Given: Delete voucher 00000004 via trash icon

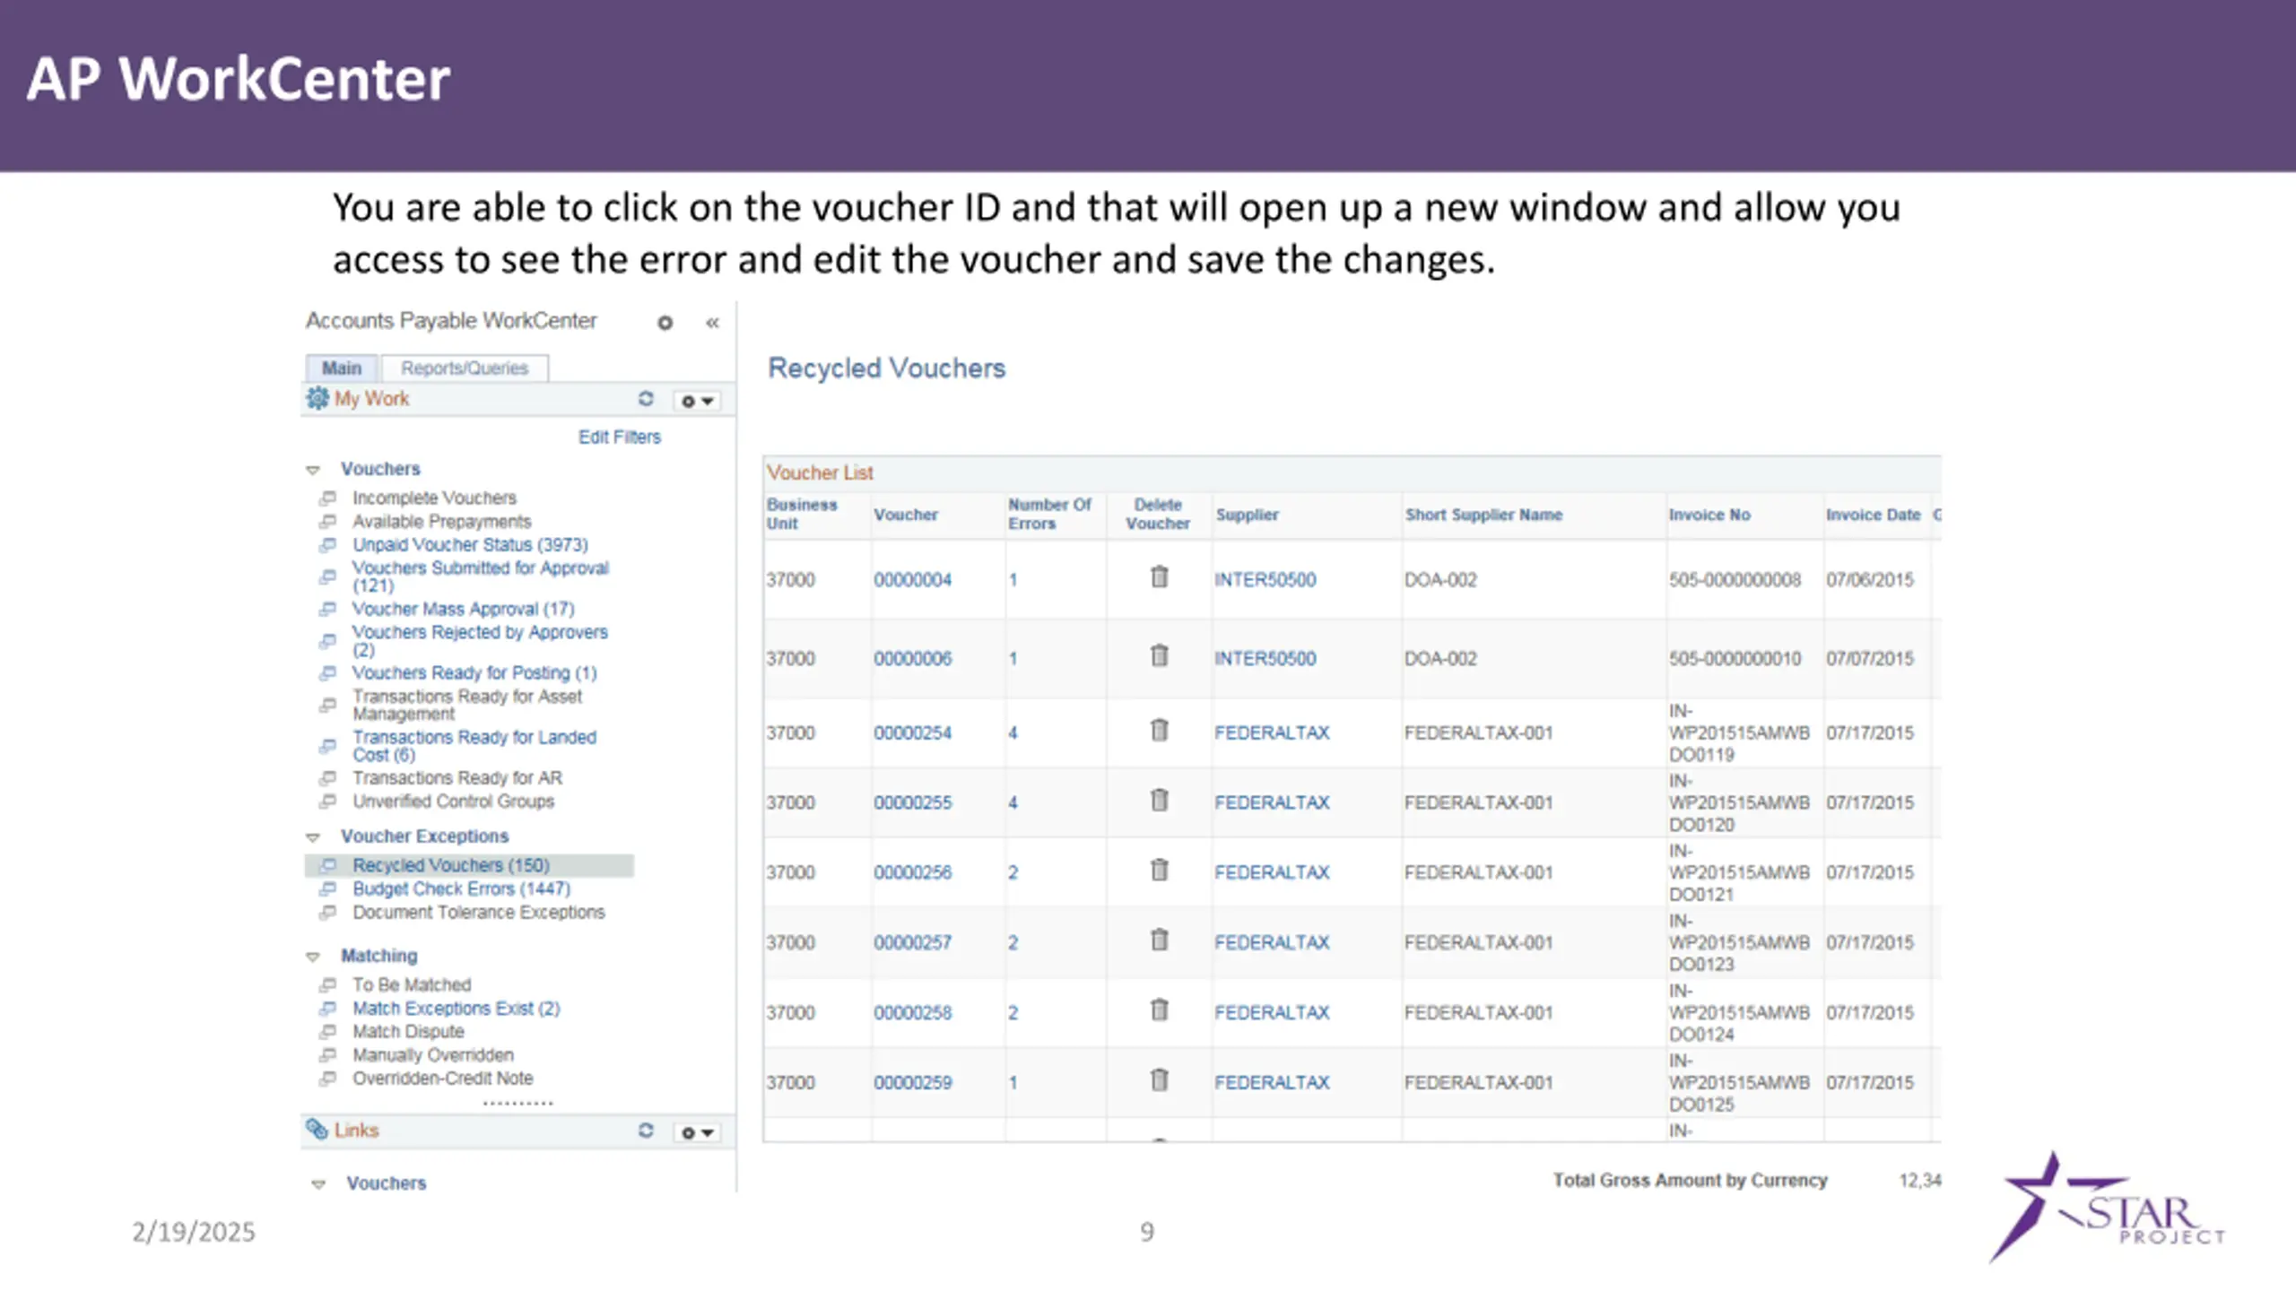Looking at the screenshot, I should click(x=1159, y=576).
